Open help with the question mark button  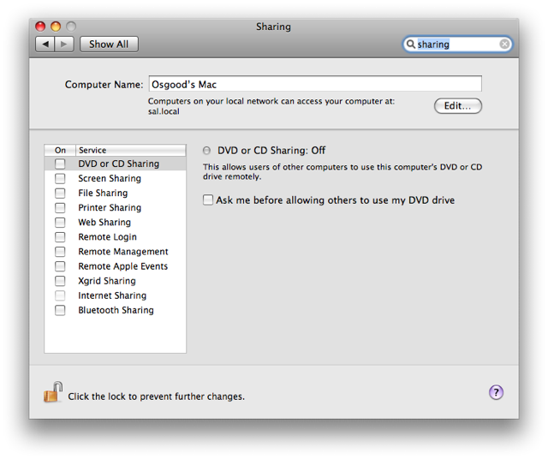click(496, 392)
